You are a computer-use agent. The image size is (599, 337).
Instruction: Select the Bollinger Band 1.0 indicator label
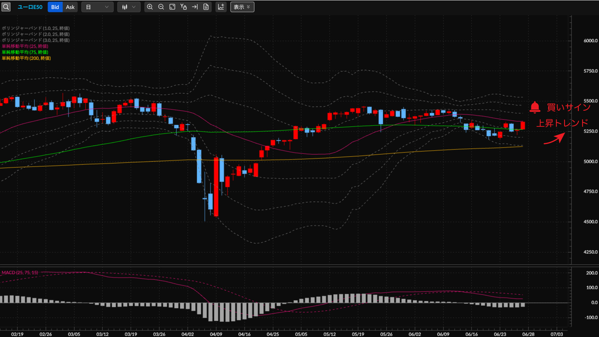35,28
